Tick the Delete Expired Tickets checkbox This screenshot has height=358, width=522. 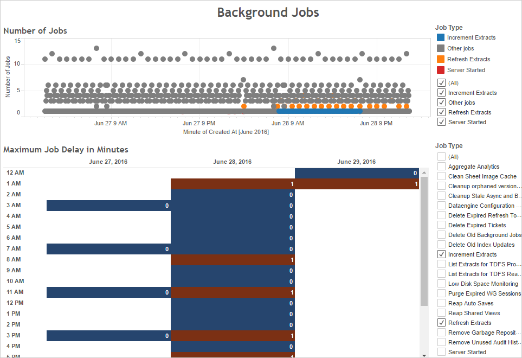441,225
